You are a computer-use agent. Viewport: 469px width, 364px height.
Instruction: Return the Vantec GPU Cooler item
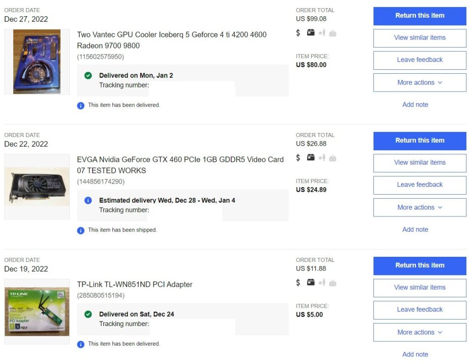coord(419,16)
